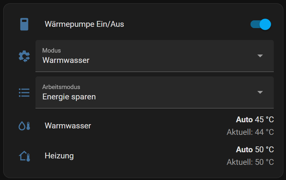Expand the Arbeitsmodus dropdown arrow
The image size is (286, 180).
point(260,92)
